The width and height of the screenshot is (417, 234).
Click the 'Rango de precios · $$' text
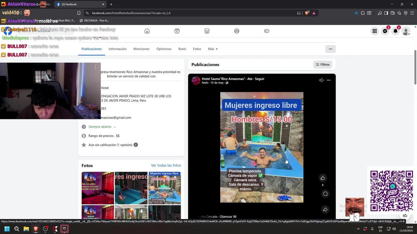tap(104, 136)
